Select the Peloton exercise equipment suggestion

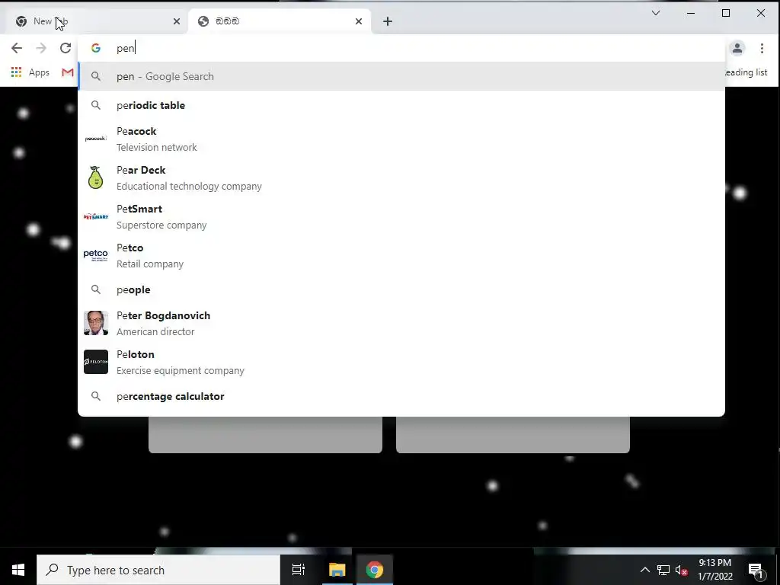(x=401, y=362)
